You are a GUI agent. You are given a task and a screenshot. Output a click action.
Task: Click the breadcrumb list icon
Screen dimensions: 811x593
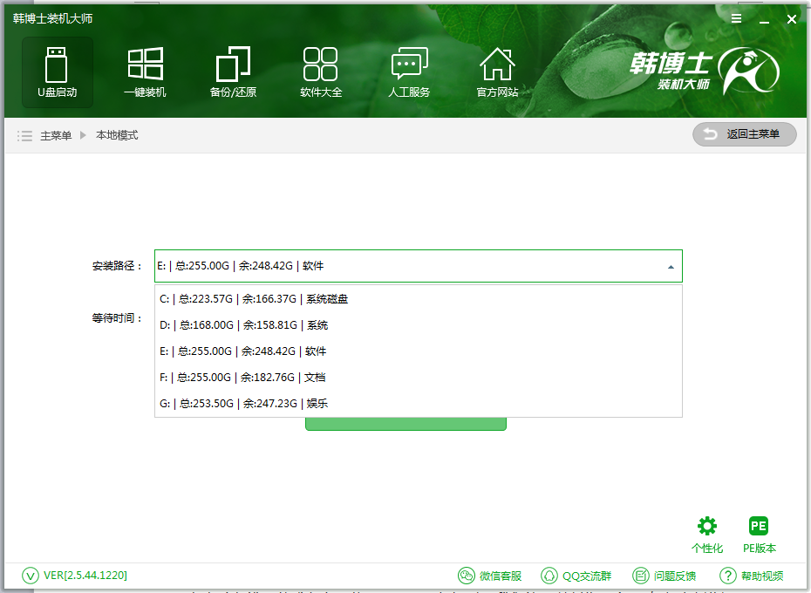24,135
